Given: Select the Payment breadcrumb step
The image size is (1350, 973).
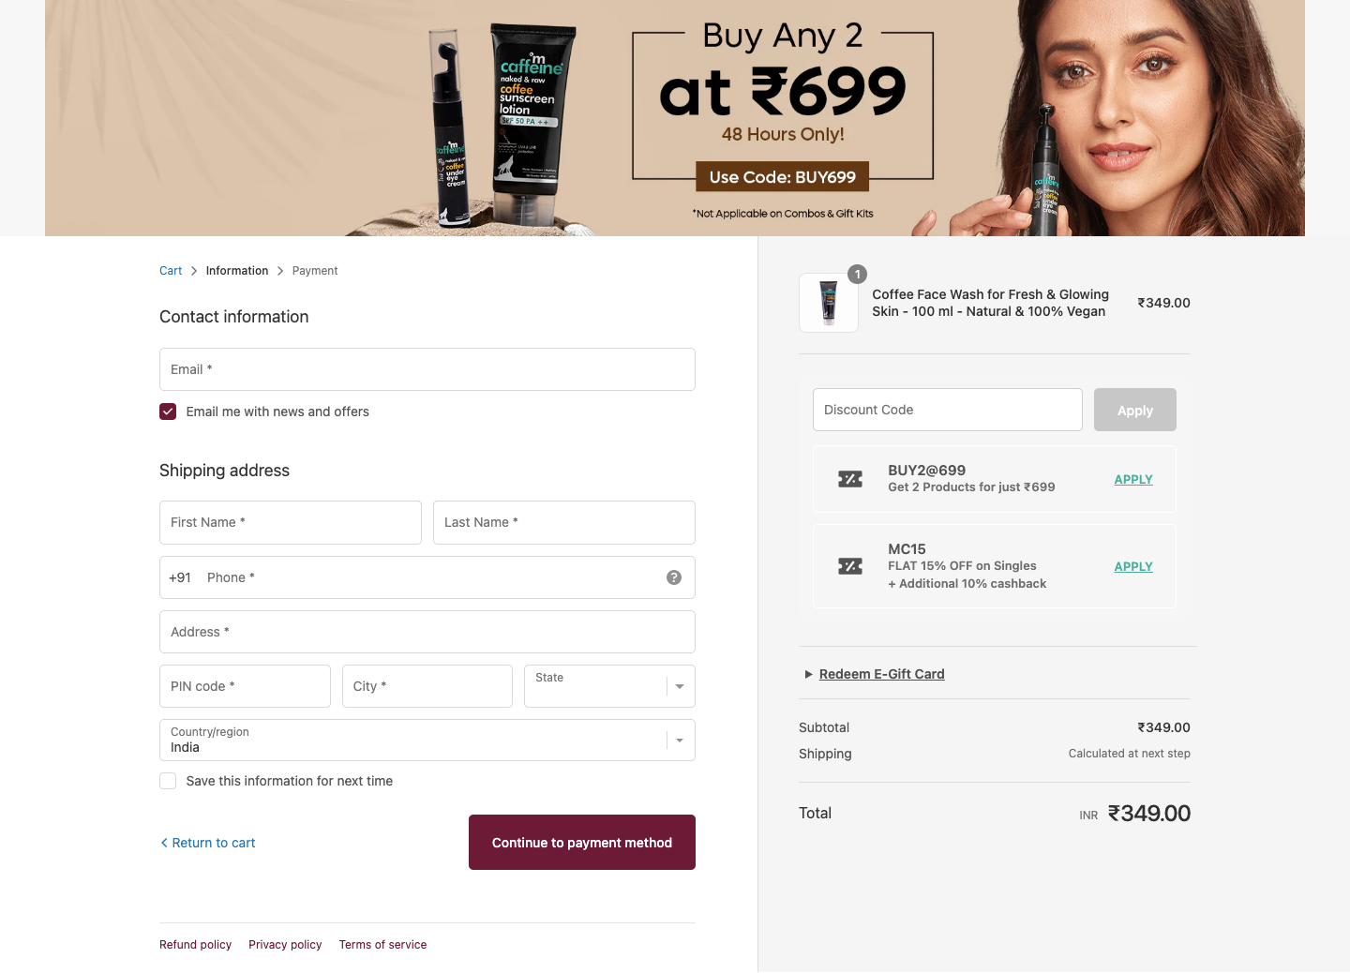Looking at the screenshot, I should click(315, 271).
